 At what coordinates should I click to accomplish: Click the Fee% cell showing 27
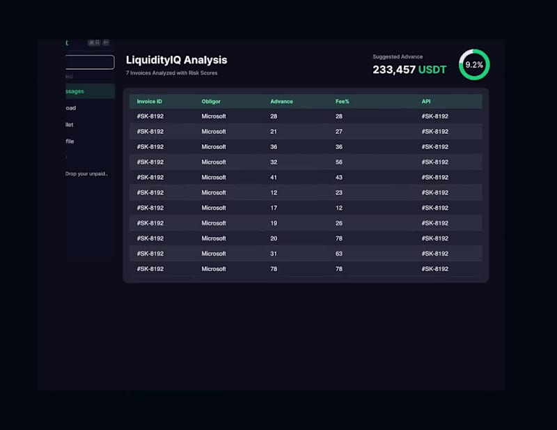click(x=339, y=132)
